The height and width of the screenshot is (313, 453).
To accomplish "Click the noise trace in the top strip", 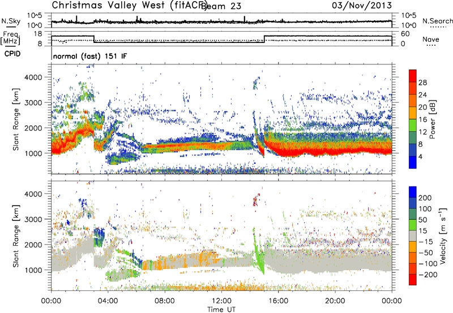I will (x=221, y=21).
